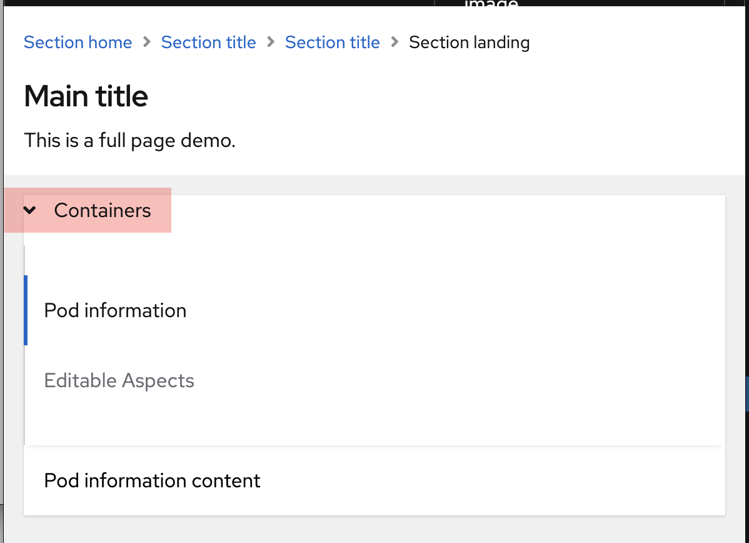Collapse Containers using its down chevron
749x543 pixels.
[29, 210]
